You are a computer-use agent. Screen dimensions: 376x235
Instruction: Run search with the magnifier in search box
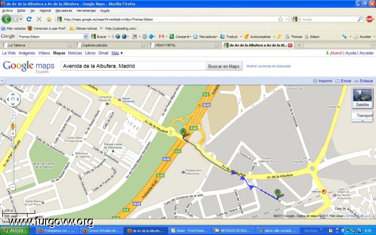360,19
